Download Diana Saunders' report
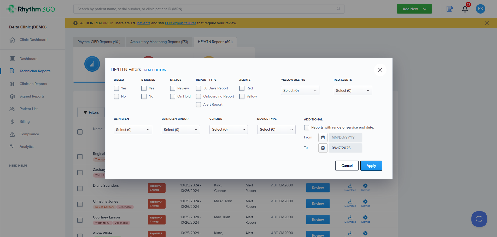Image resolution: width=497 pixels, height=237 pixels. [350, 187]
